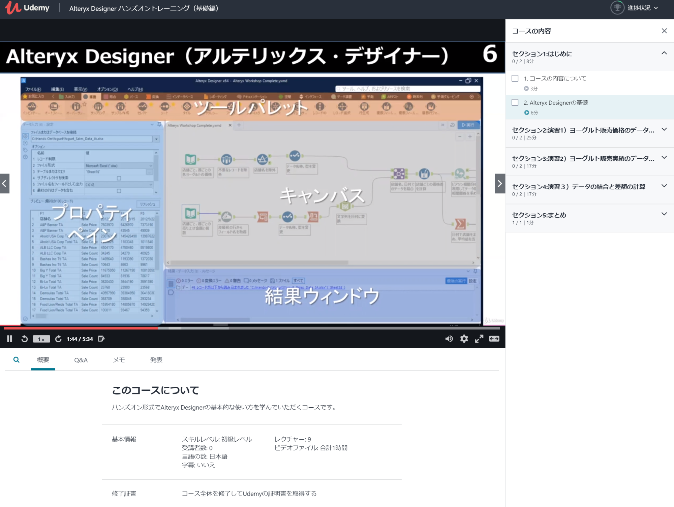Toggle expanded theater view icon

pyautogui.click(x=494, y=339)
